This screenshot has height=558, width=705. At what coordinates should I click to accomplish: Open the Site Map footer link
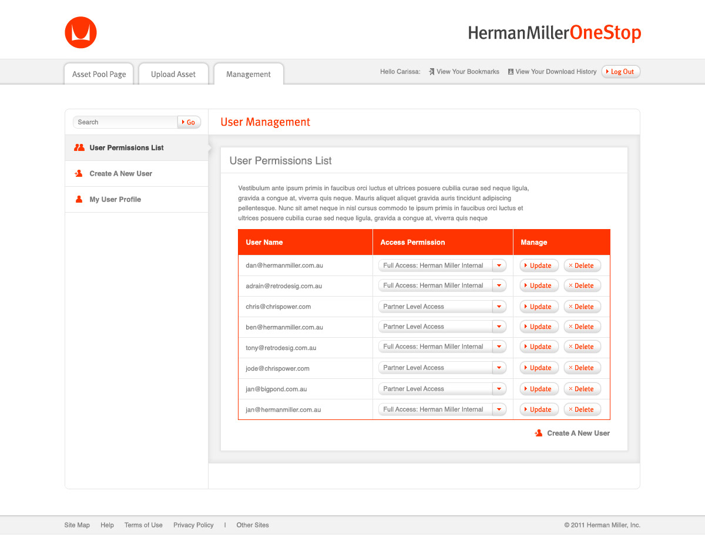pyautogui.click(x=77, y=525)
